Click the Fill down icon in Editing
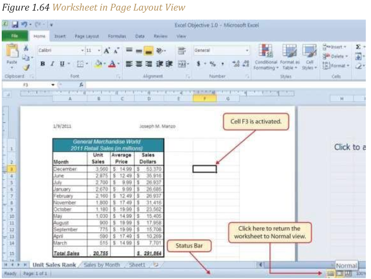 click(358, 57)
